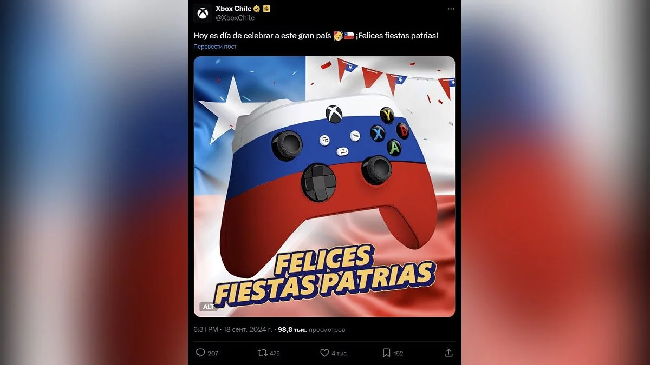
Task: Click the share upload icon
Action: click(448, 353)
